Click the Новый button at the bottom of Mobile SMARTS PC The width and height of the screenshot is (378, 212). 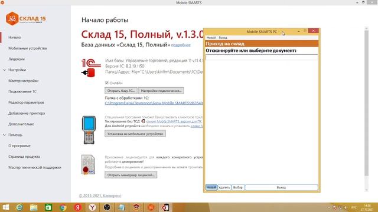tap(211, 187)
